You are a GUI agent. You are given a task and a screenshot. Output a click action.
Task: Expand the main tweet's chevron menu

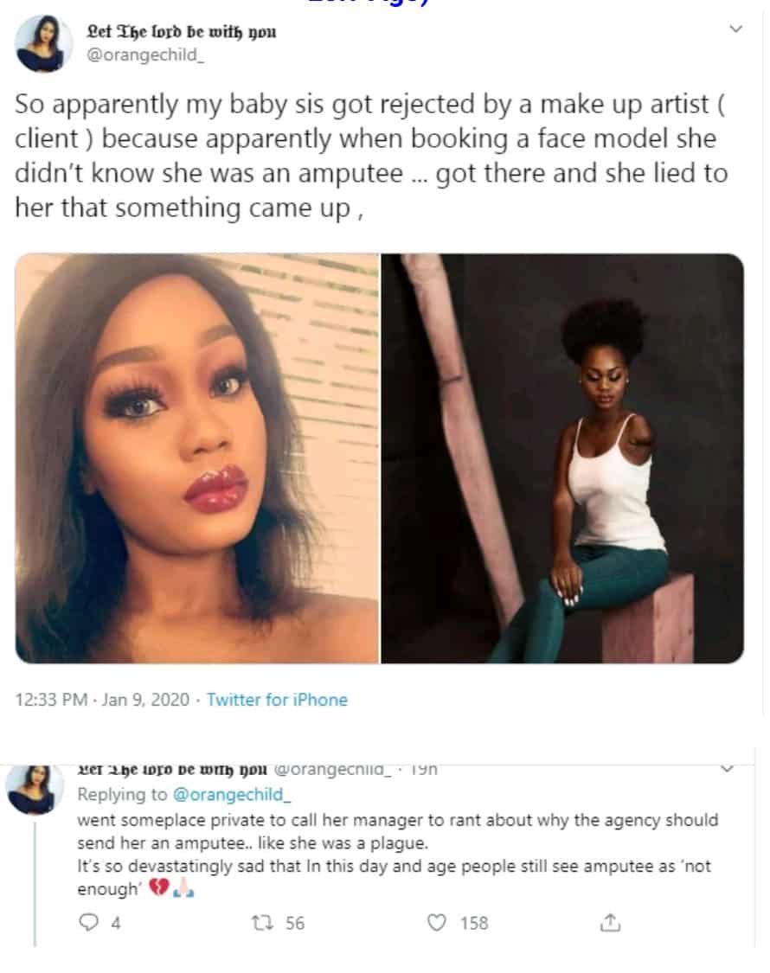[735, 29]
